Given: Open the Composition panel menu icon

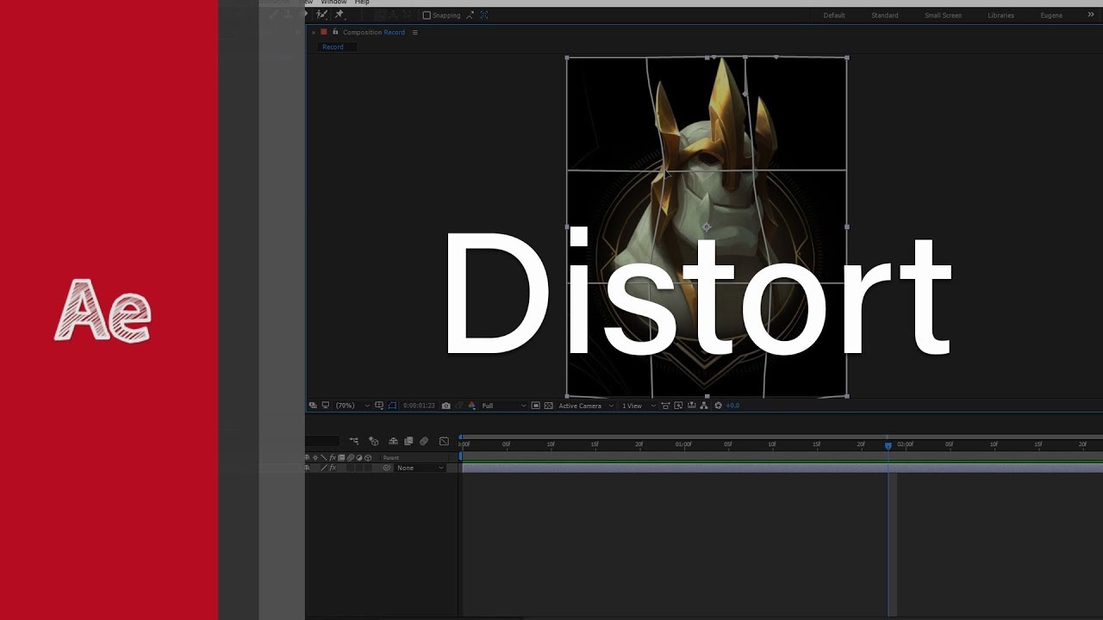Looking at the screenshot, I should [415, 33].
